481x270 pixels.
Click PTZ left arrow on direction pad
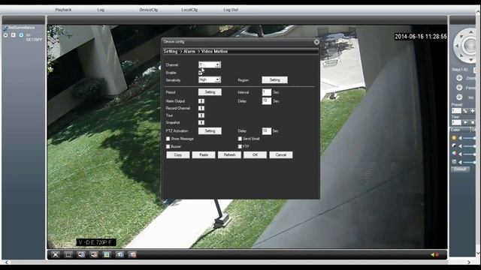tap(457, 46)
